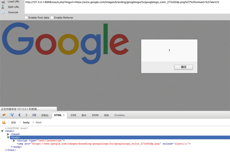Click the Split URL label

pos(13,7)
